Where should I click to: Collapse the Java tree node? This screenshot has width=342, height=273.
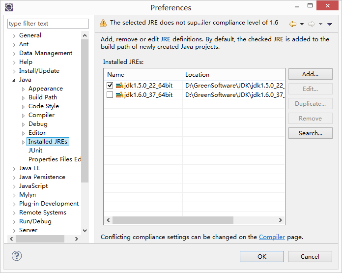click(14, 80)
